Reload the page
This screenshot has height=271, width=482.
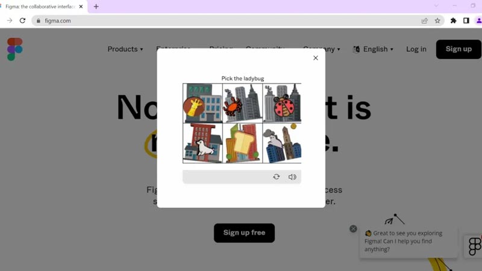point(22,20)
